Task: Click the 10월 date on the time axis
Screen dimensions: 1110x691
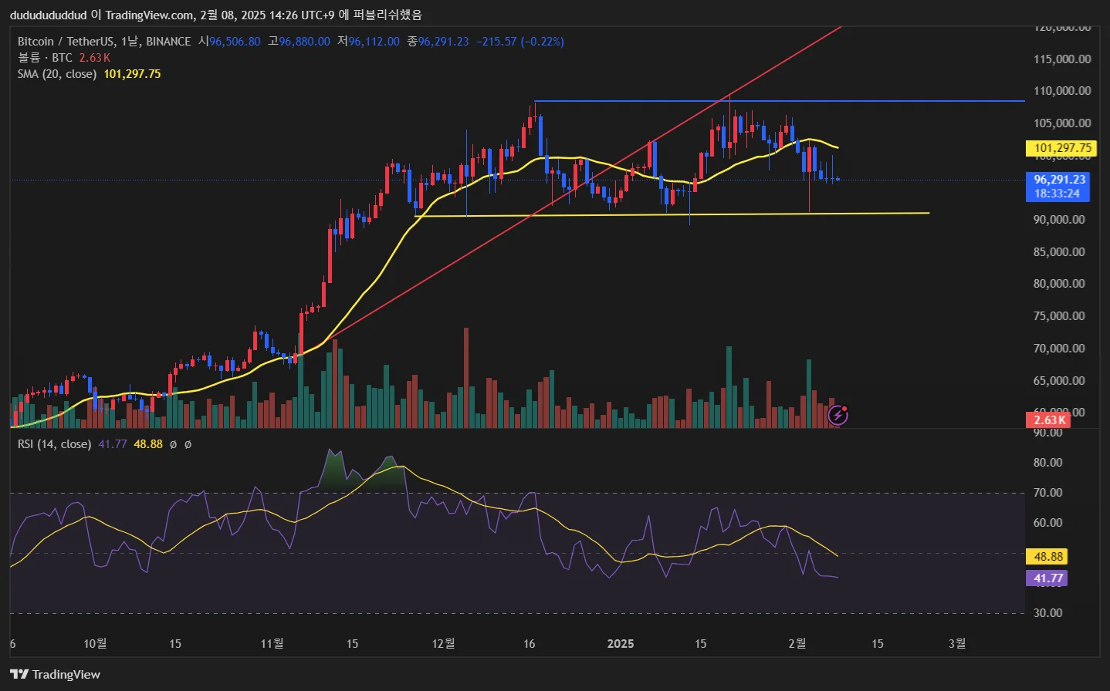Action: point(95,643)
